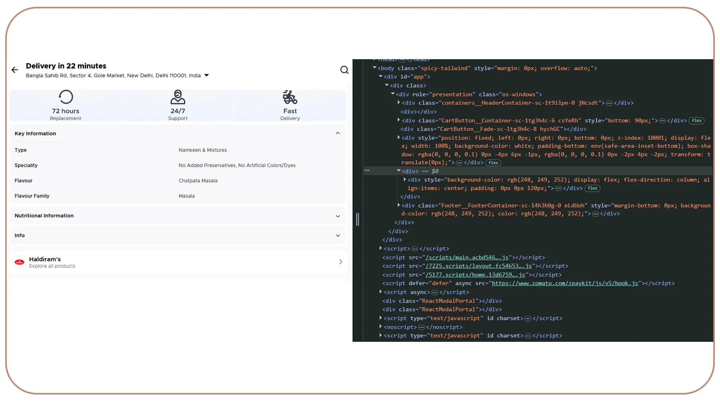Expand the Nutritional Information section
The width and height of the screenshot is (720, 401).
[x=338, y=216]
